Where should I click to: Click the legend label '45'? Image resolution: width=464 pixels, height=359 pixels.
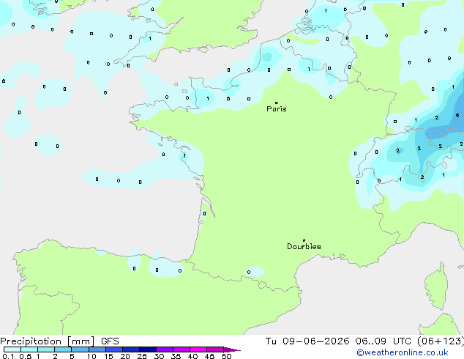[x=209, y=356]
